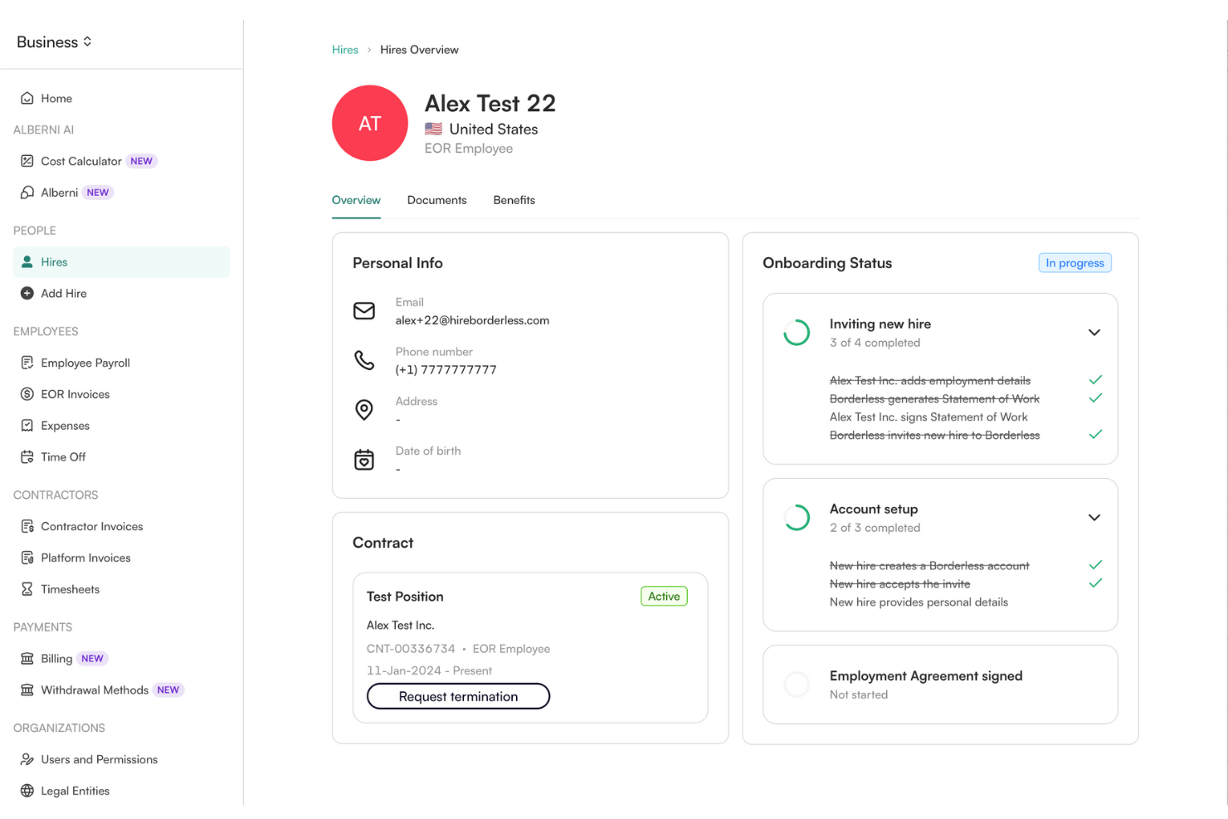The image size is (1228, 819).
Task: Click the Legal Entities globe icon
Action: click(x=27, y=790)
